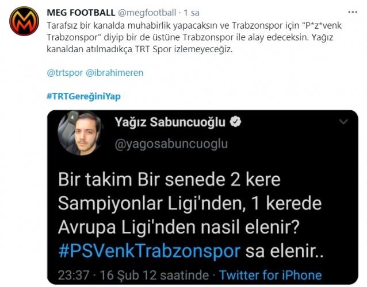Click Yağız Sabuncuoğlu's profile photo

coord(80,133)
